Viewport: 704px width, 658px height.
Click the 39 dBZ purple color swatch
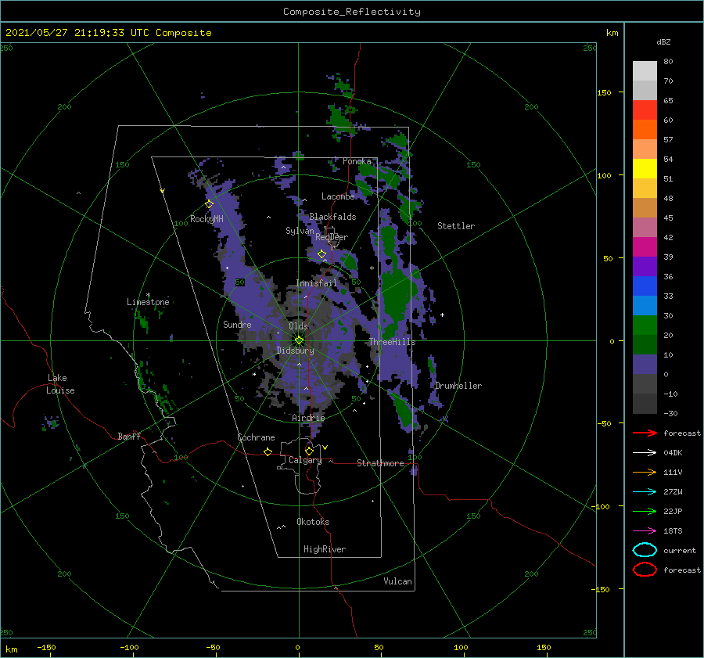coord(645,267)
